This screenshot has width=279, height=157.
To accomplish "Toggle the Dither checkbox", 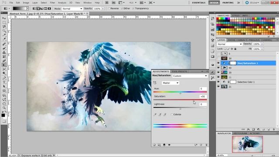I will pos(122,9).
